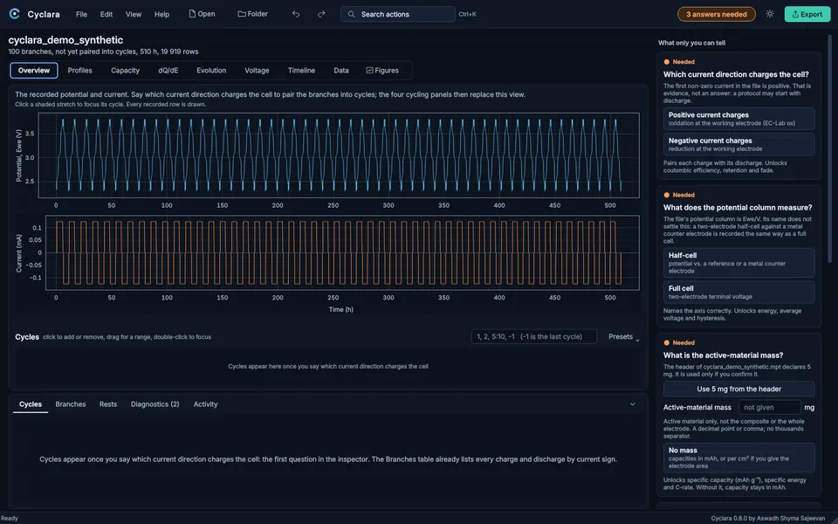
Task: Open the Rests bottom tab
Action: pos(108,404)
